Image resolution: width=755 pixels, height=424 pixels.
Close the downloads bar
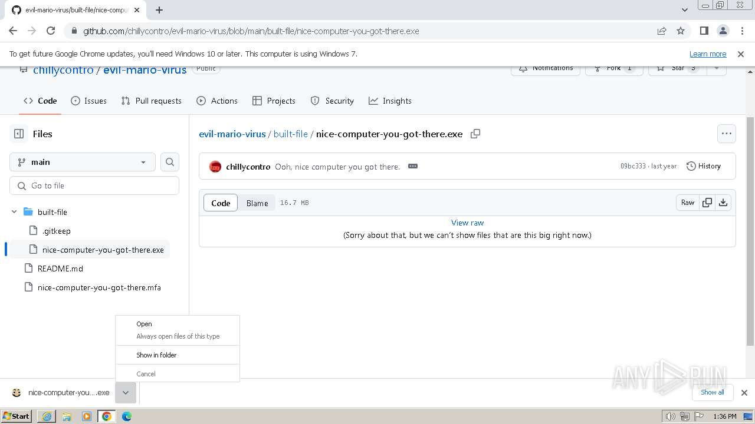coord(744,393)
